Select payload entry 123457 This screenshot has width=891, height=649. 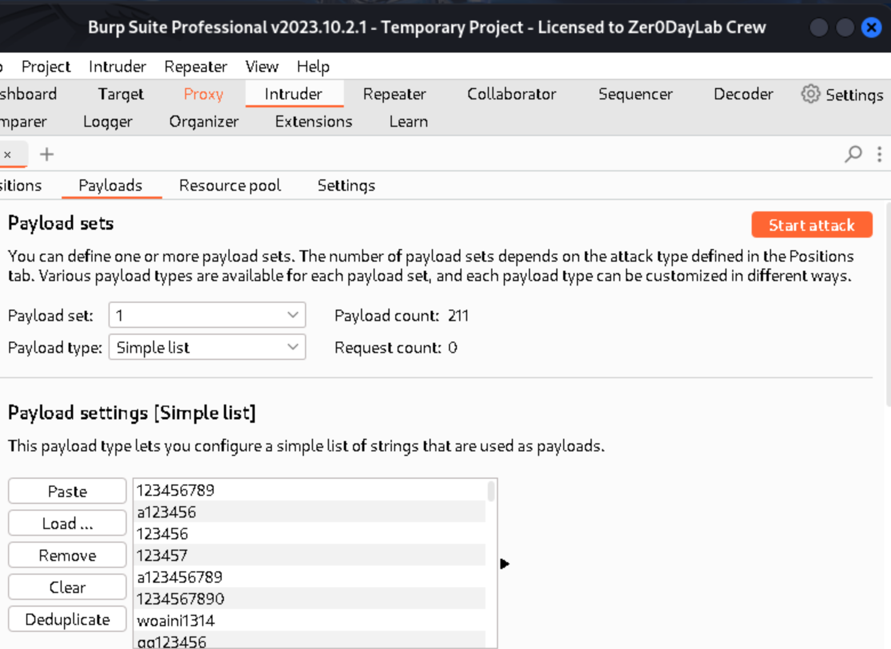coord(310,555)
